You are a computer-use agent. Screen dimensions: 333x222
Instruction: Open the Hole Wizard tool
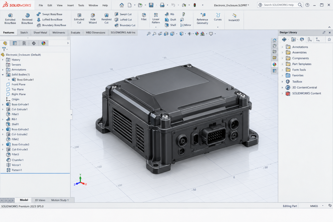coord(93,19)
